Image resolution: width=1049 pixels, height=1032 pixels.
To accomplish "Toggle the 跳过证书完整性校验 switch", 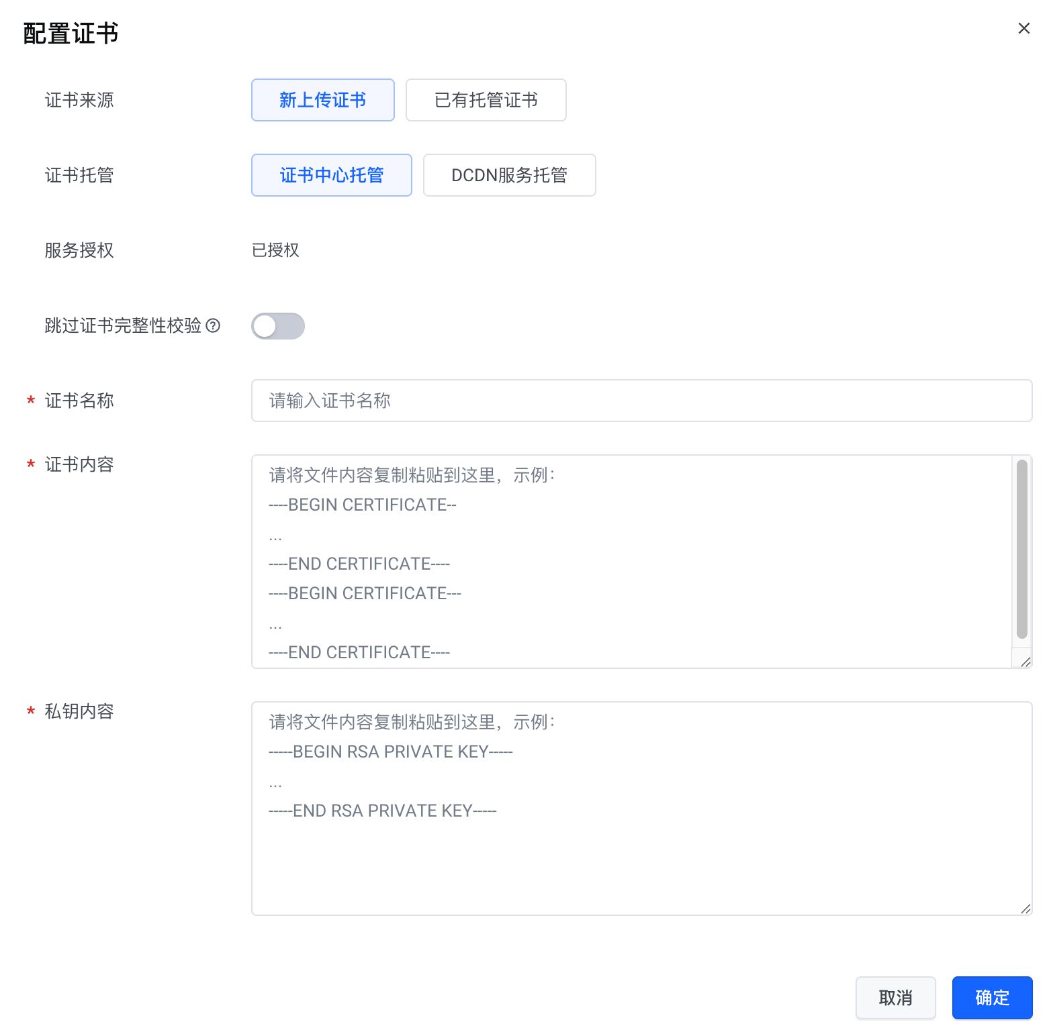I will [278, 326].
